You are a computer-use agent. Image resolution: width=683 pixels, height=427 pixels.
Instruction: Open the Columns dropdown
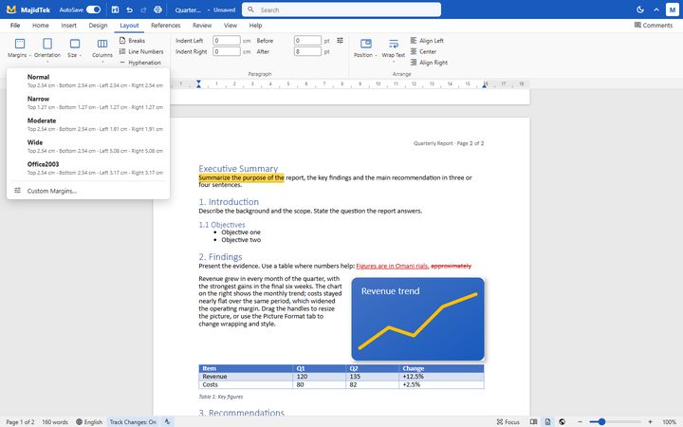click(102, 48)
